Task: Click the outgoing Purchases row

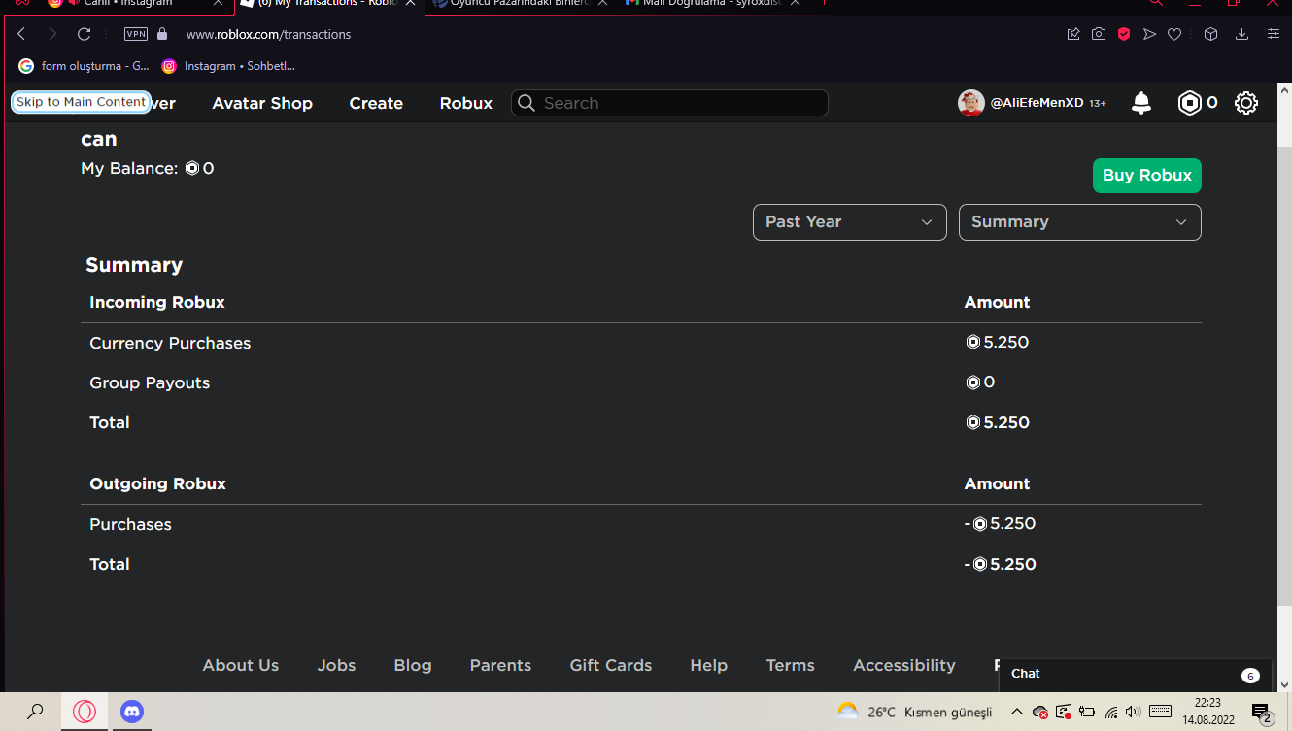Action: pos(641,524)
